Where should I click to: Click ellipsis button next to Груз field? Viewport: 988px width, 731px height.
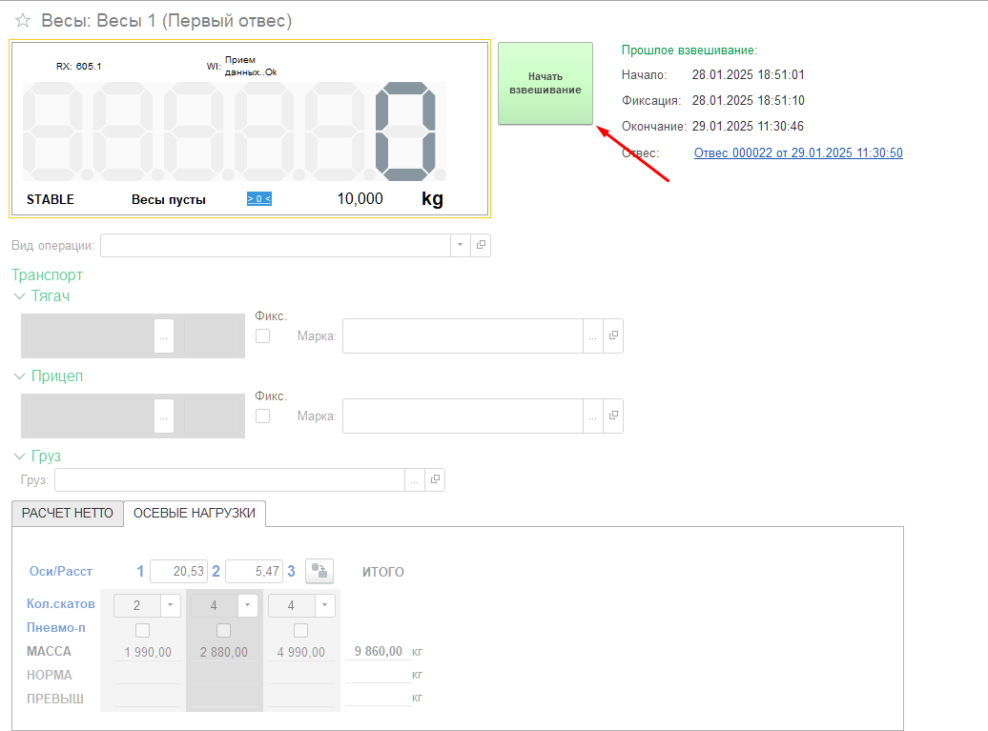pyautogui.click(x=415, y=480)
